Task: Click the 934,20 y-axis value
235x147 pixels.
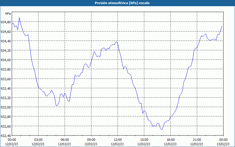Action: click(6, 50)
